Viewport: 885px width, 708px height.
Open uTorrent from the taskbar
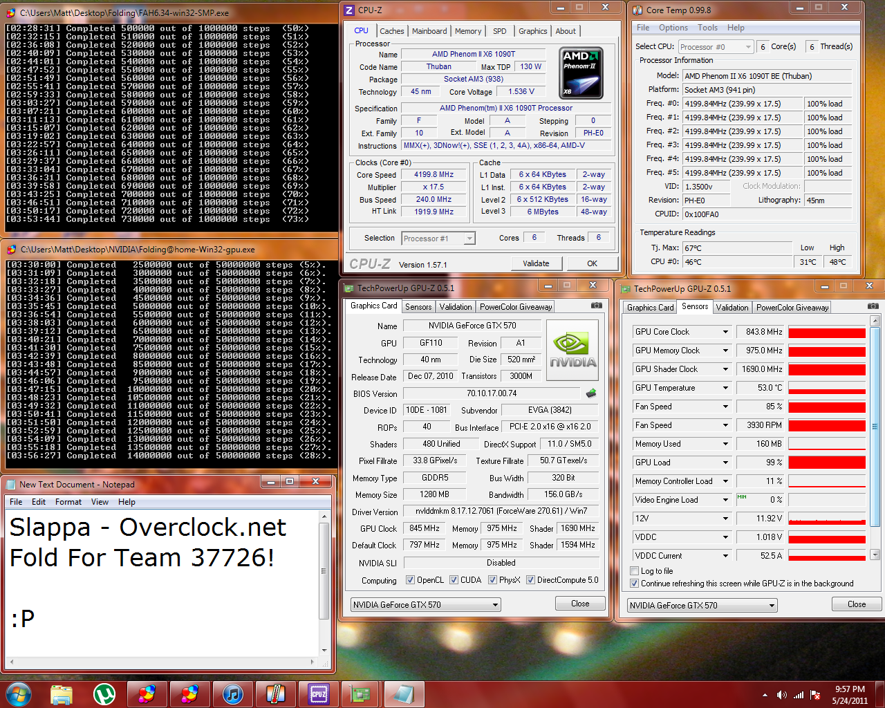coord(104,694)
